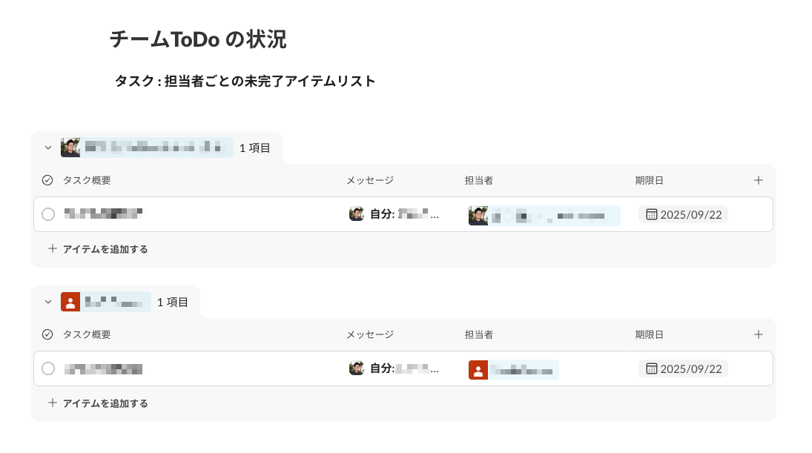Click first アイテムを追加する button
Image resolution: width=812 pixels, height=453 pixels.
(x=98, y=249)
